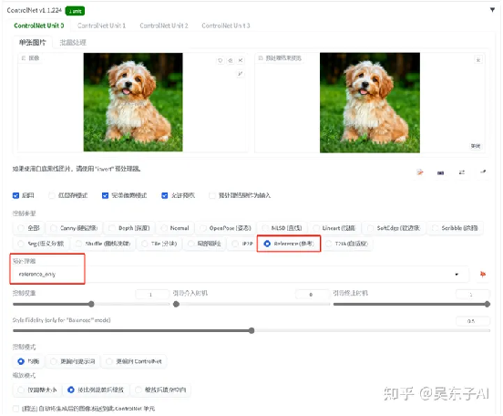Click the Style Fidelity slider handle

[251, 330]
